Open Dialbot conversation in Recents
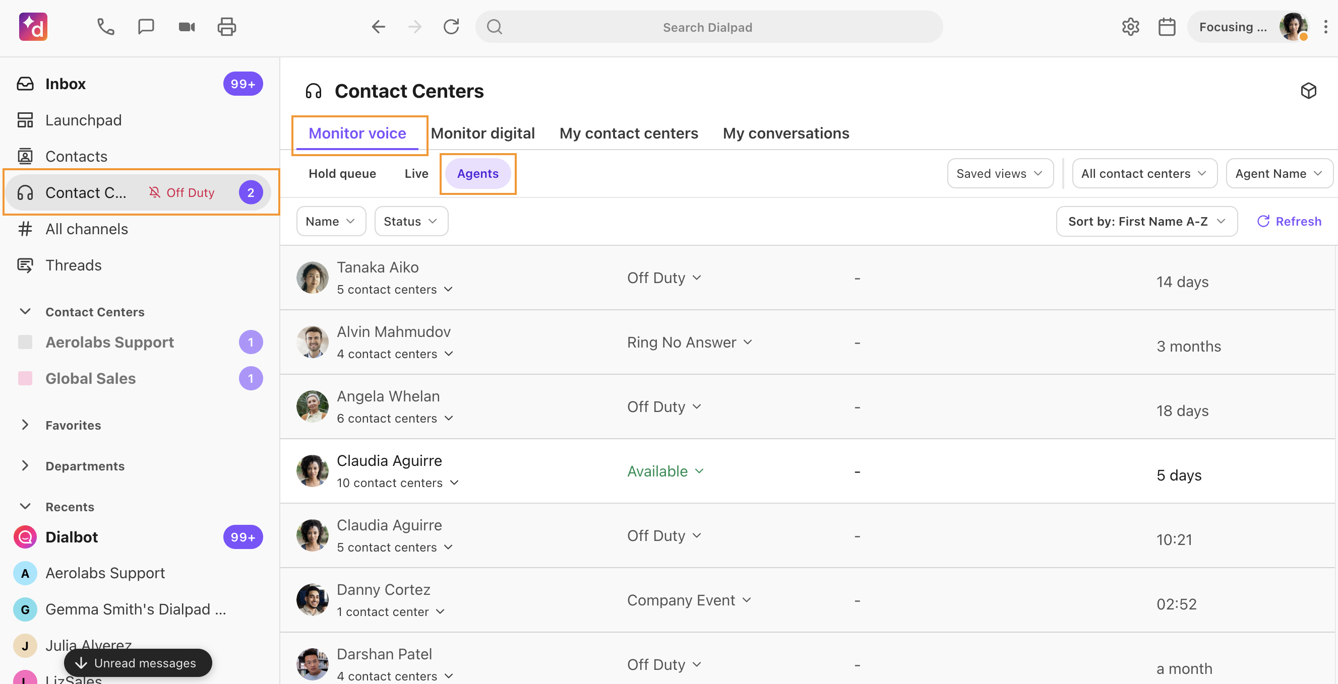Screen dimensions: 1338x684 pyautogui.click(x=139, y=537)
